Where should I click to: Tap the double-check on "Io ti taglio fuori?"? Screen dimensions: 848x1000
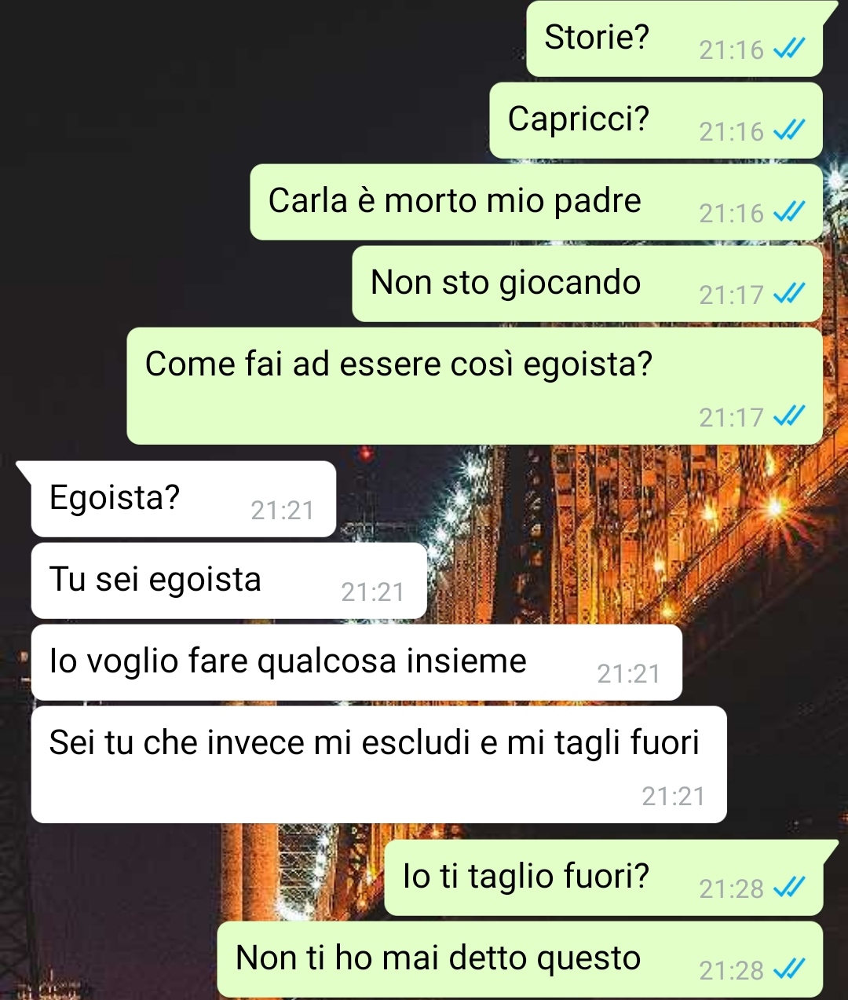click(789, 888)
